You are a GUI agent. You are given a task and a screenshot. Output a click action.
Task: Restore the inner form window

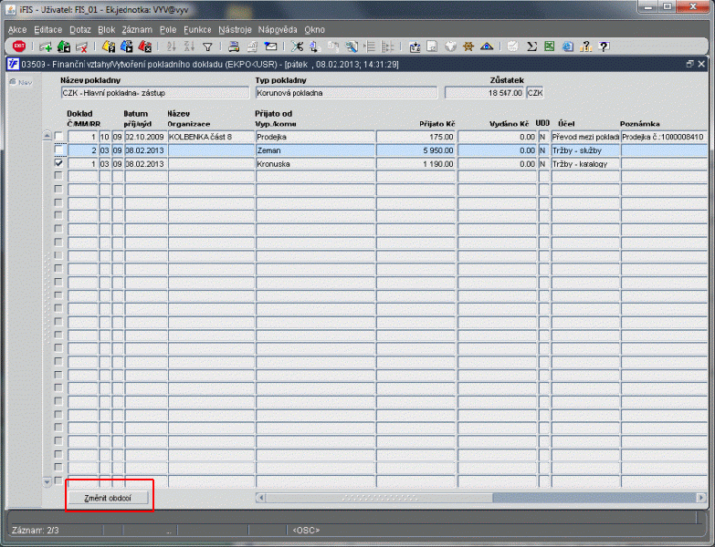click(x=690, y=64)
